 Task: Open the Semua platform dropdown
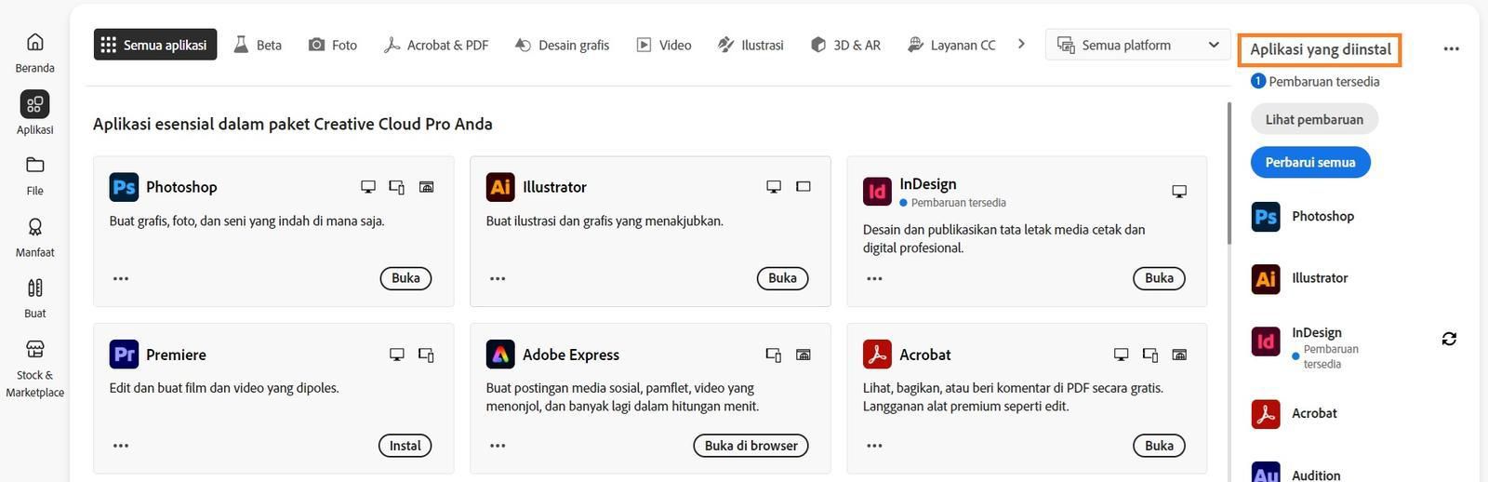[x=1138, y=45]
